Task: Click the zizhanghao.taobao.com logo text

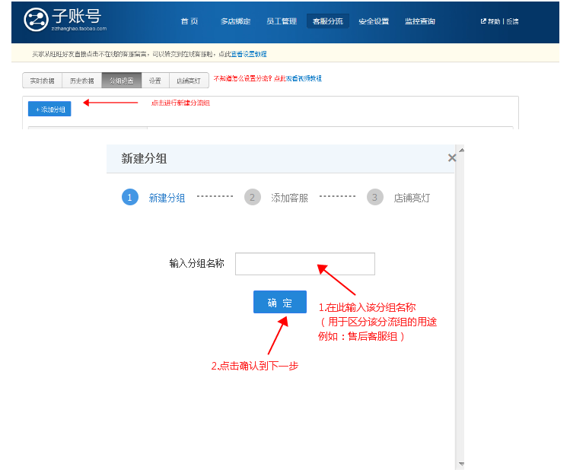Action: 79,29
